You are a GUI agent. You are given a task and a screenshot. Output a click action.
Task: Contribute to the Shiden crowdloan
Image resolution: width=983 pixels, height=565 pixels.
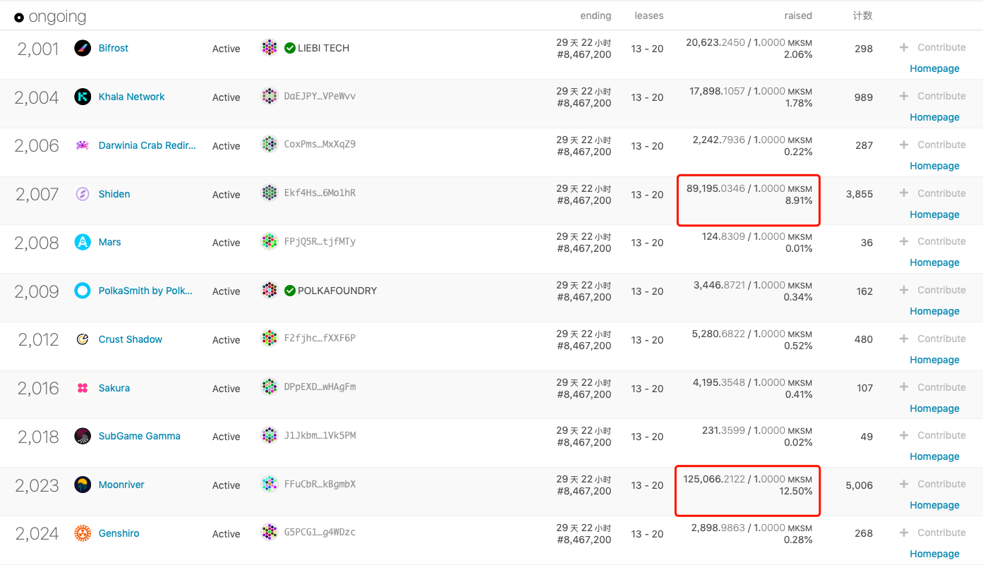click(932, 193)
